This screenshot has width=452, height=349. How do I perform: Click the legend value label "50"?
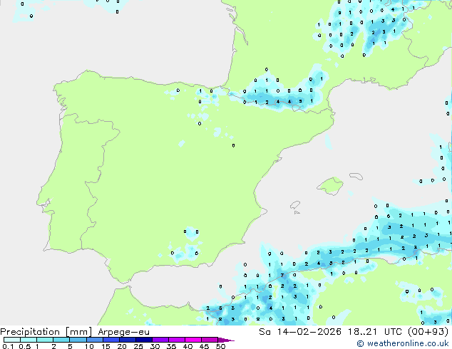(x=220, y=346)
